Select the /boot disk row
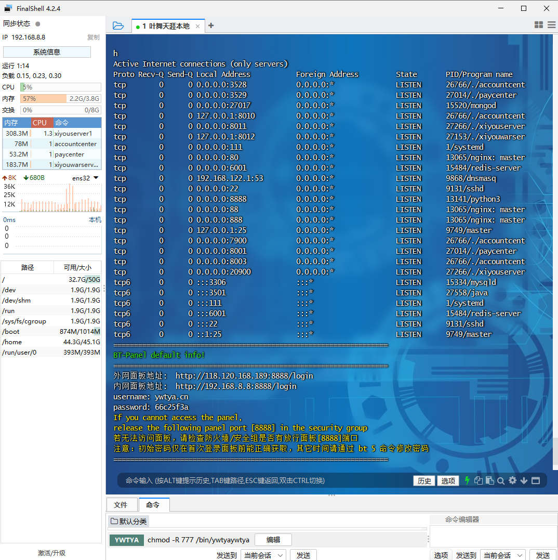This screenshot has width=558, height=560. [51, 332]
